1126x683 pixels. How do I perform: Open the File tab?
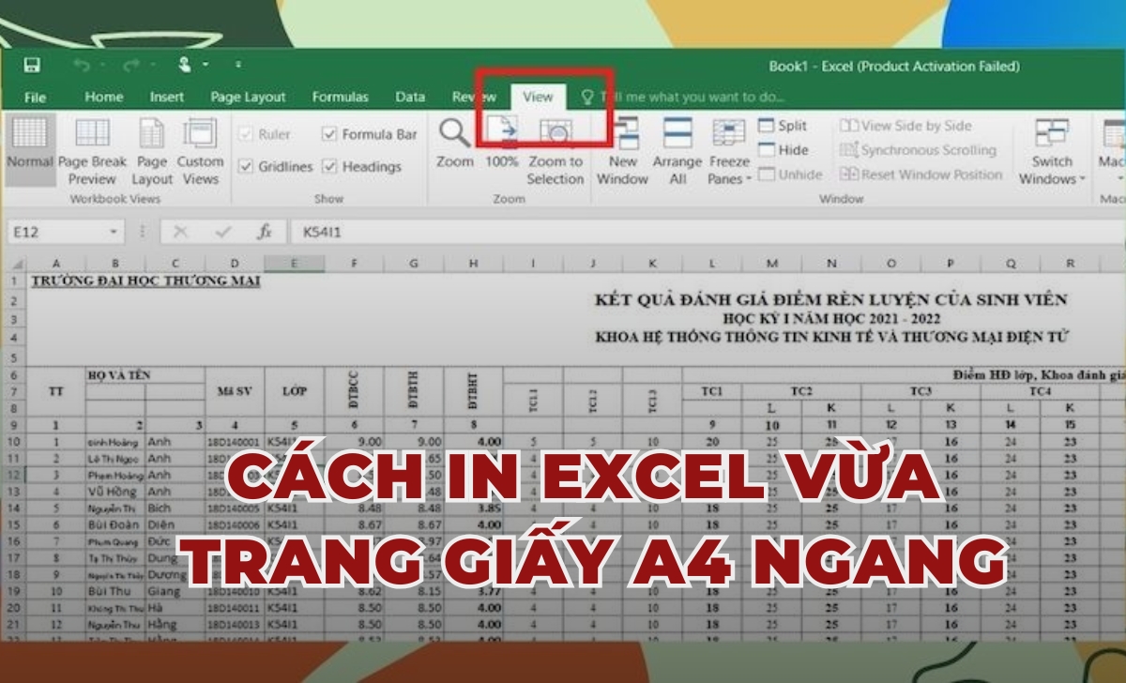35,97
